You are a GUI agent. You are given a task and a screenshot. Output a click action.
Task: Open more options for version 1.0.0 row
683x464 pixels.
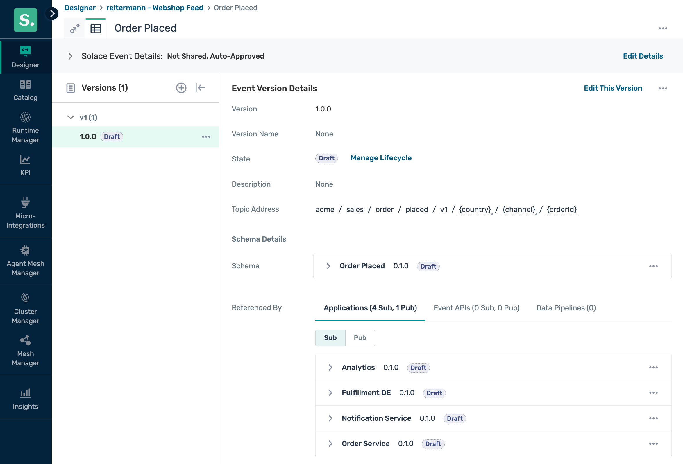(206, 136)
